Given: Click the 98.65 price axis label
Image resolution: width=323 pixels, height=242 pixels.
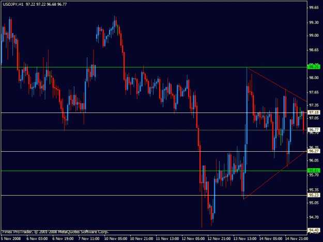Looking at the screenshot, I should click(314, 50).
